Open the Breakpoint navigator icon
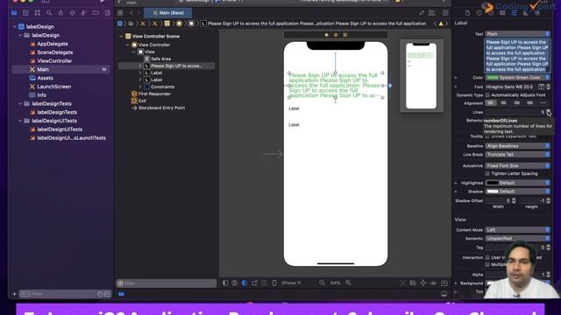The width and height of the screenshot is (561, 315). click(x=96, y=13)
